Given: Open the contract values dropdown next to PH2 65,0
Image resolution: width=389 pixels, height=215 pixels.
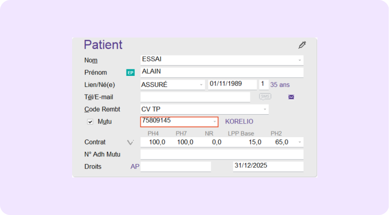Looking at the screenshot, I should [x=300, y=142].
